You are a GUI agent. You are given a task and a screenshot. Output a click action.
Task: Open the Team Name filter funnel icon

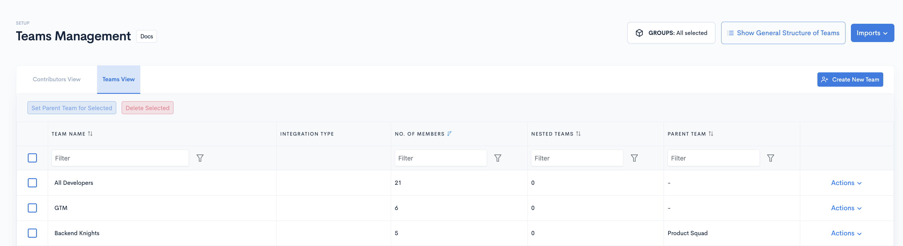point(200,158)
